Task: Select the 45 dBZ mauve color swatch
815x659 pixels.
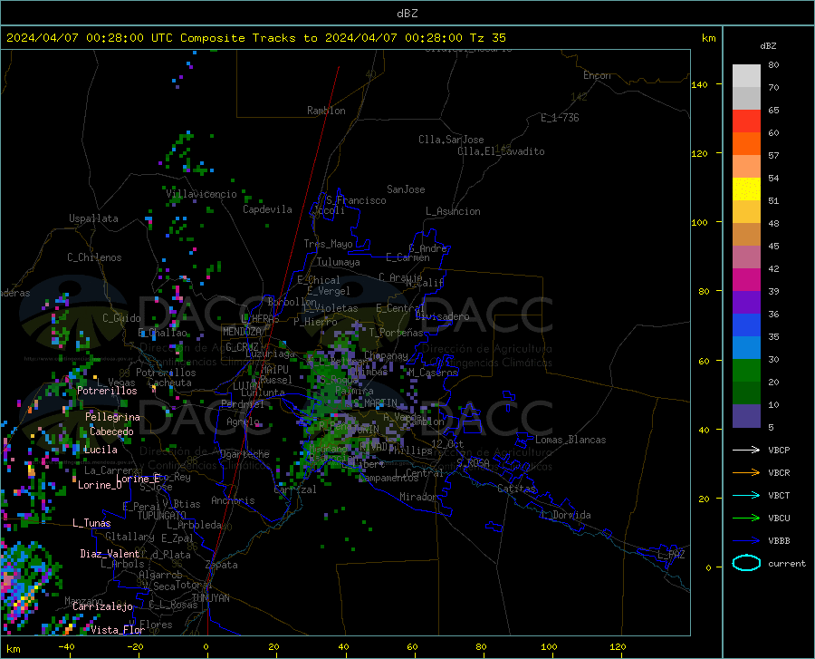Action: [746, 257]
